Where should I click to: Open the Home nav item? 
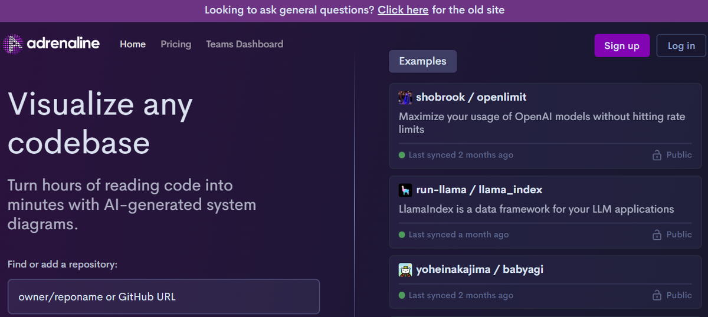tap(133, 44)
